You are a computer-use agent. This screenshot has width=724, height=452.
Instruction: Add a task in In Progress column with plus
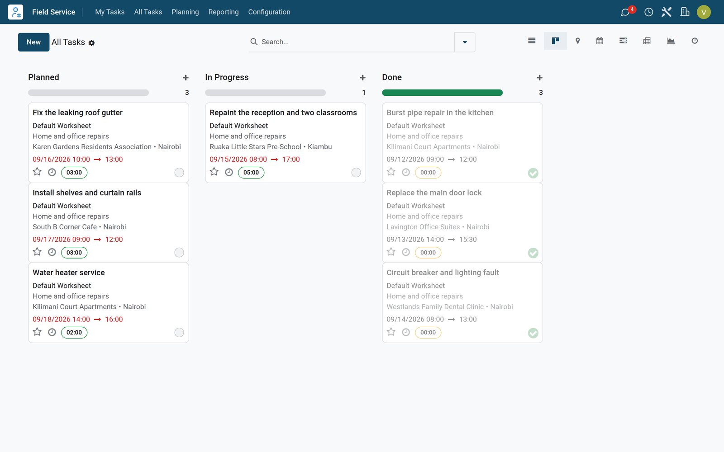(x=362, y=78)
